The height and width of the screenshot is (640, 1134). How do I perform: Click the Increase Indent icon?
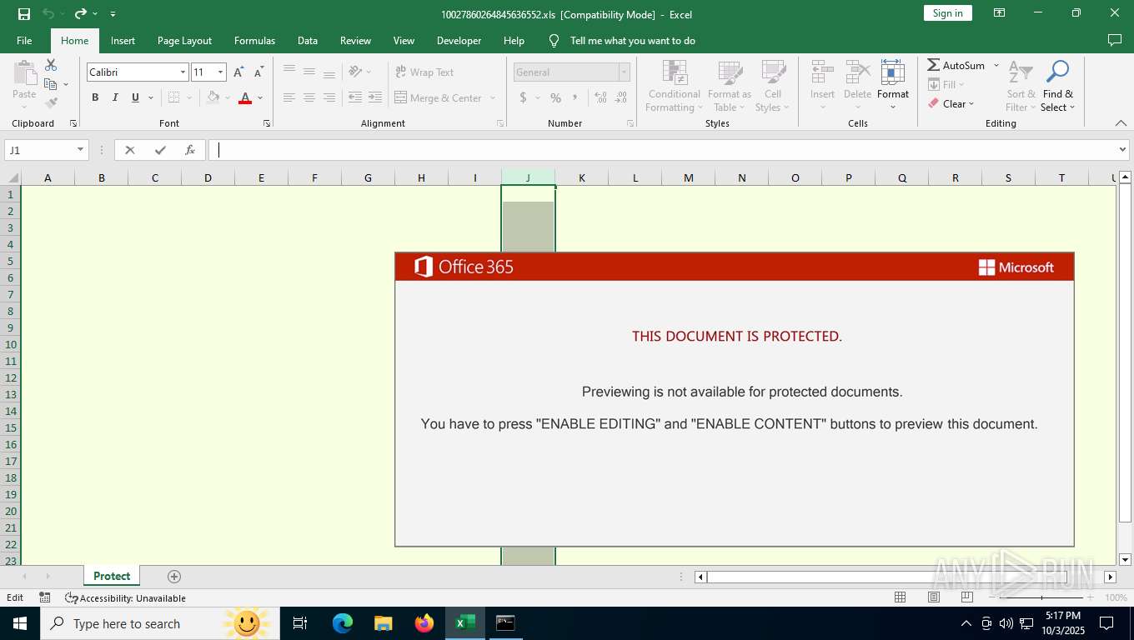tap(375, 97)
